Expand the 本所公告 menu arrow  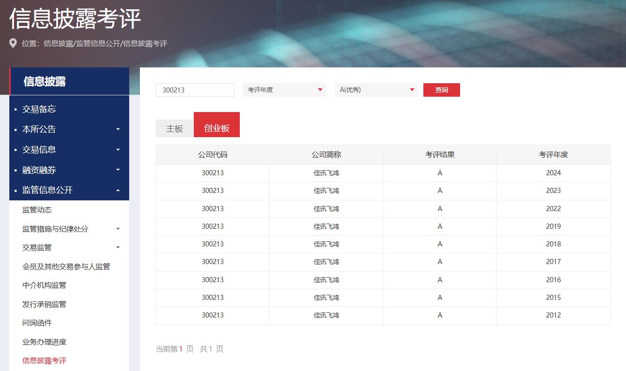click(118, 129)
